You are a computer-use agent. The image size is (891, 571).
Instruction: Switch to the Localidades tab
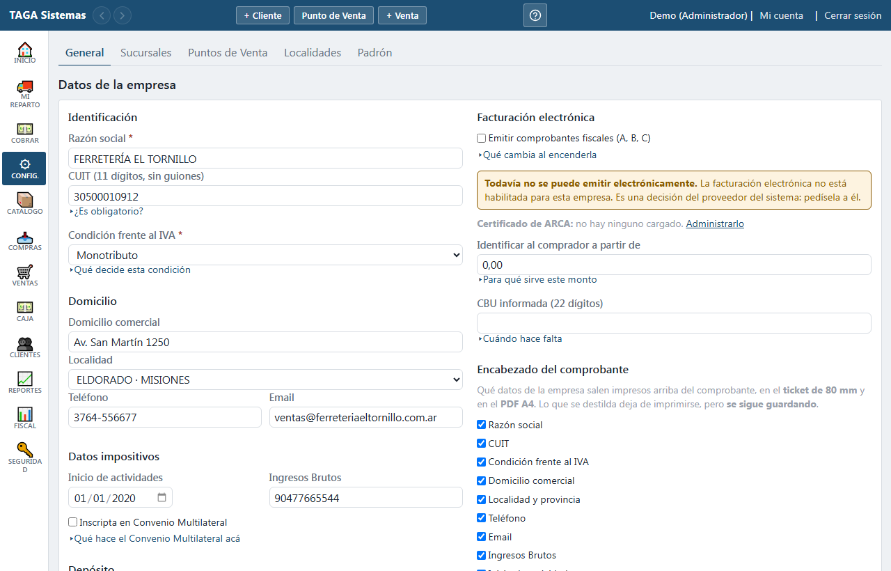click(x=313, y=52)
